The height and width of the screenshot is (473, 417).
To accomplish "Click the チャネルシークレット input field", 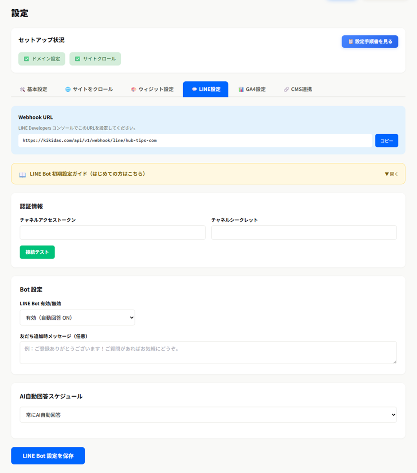I will pyautogui.click(x=304, y=233).
